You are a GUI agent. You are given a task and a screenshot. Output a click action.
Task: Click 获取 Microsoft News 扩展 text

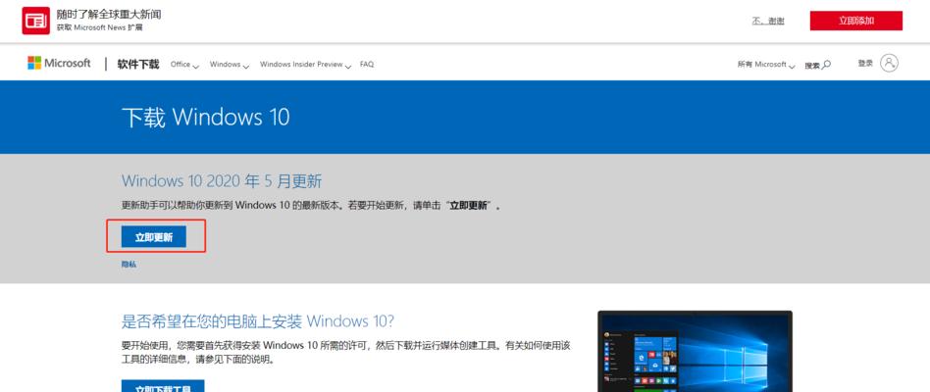pos(100,27)
